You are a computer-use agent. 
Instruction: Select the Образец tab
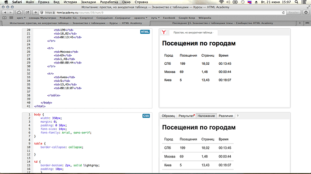(x=168, y=116)
